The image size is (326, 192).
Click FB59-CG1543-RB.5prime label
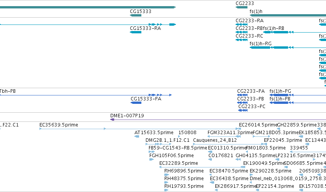click(178, 148)
